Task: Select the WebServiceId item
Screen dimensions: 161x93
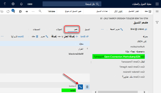Action: tap(76, 54)
